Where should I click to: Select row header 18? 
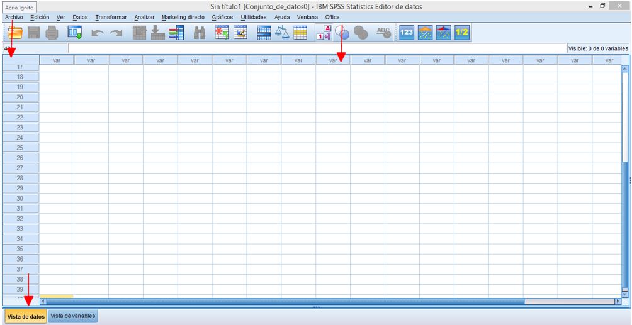point(21,77)
